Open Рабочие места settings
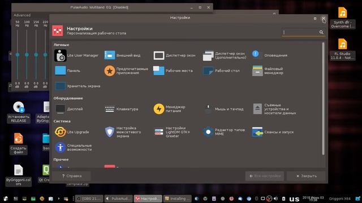Screen dimensions: 362x203 pos(173,70)
